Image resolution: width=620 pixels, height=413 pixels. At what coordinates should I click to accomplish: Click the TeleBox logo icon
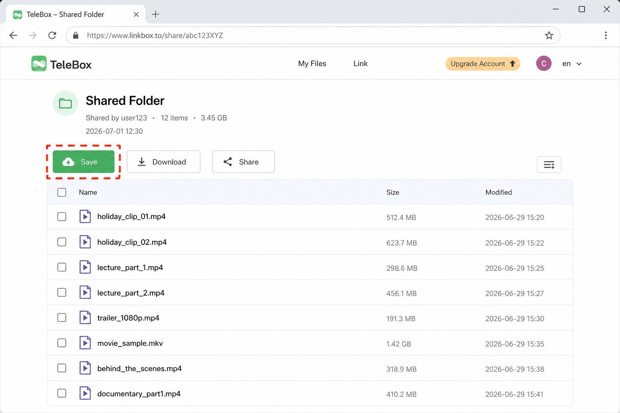(39, 64)
